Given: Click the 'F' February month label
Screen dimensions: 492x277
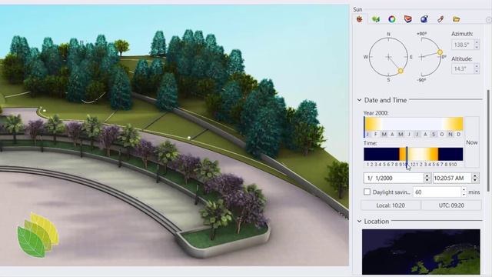Looking at the screenshot, I should coord(376,135).
